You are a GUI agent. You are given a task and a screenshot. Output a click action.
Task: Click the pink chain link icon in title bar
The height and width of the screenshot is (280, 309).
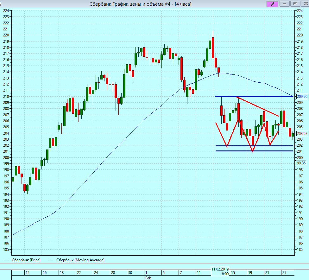tap(272, 4)
